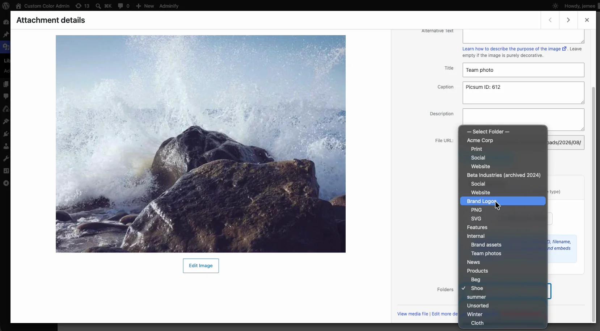Open Comments sidebar icon
The height and width of the screenshot is (331, 600).
click(6, 96)
